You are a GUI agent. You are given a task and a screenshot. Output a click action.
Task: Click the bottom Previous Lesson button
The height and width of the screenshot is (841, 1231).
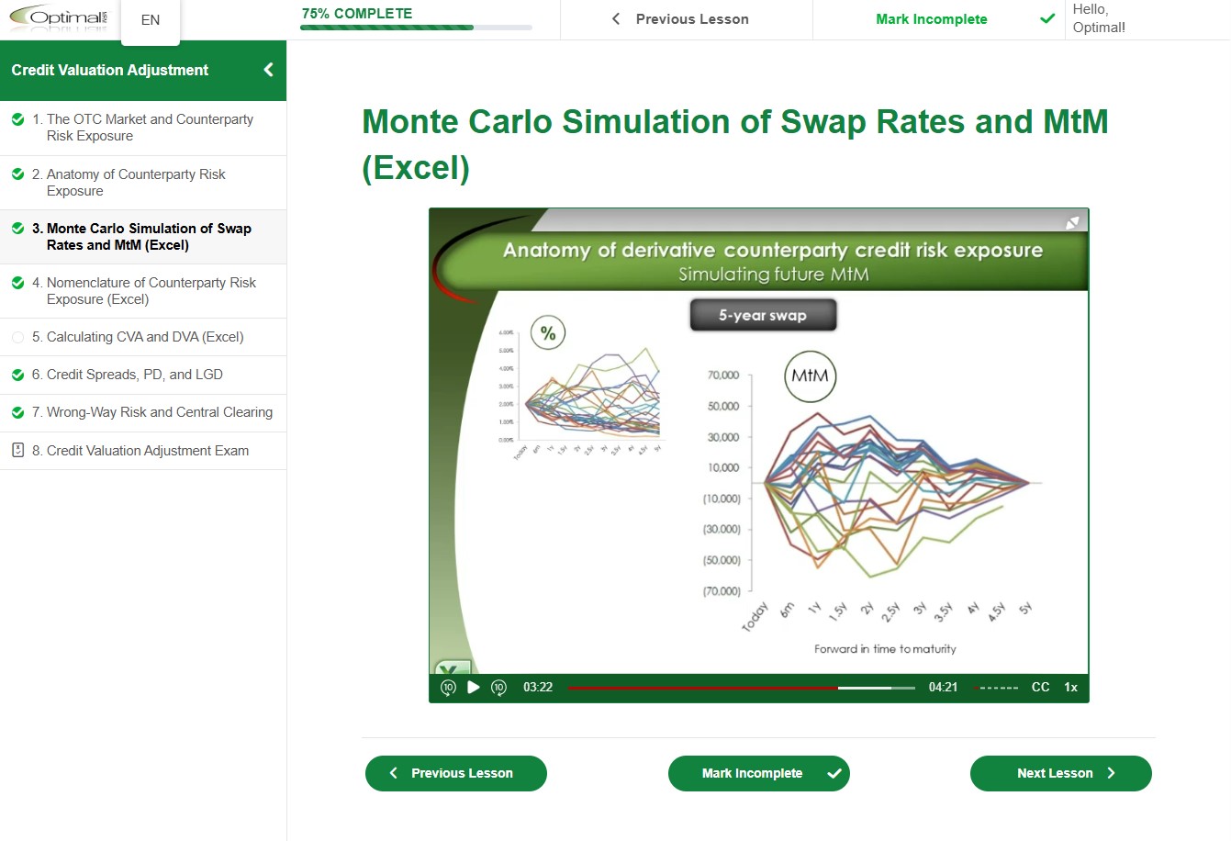coord(455,773)
